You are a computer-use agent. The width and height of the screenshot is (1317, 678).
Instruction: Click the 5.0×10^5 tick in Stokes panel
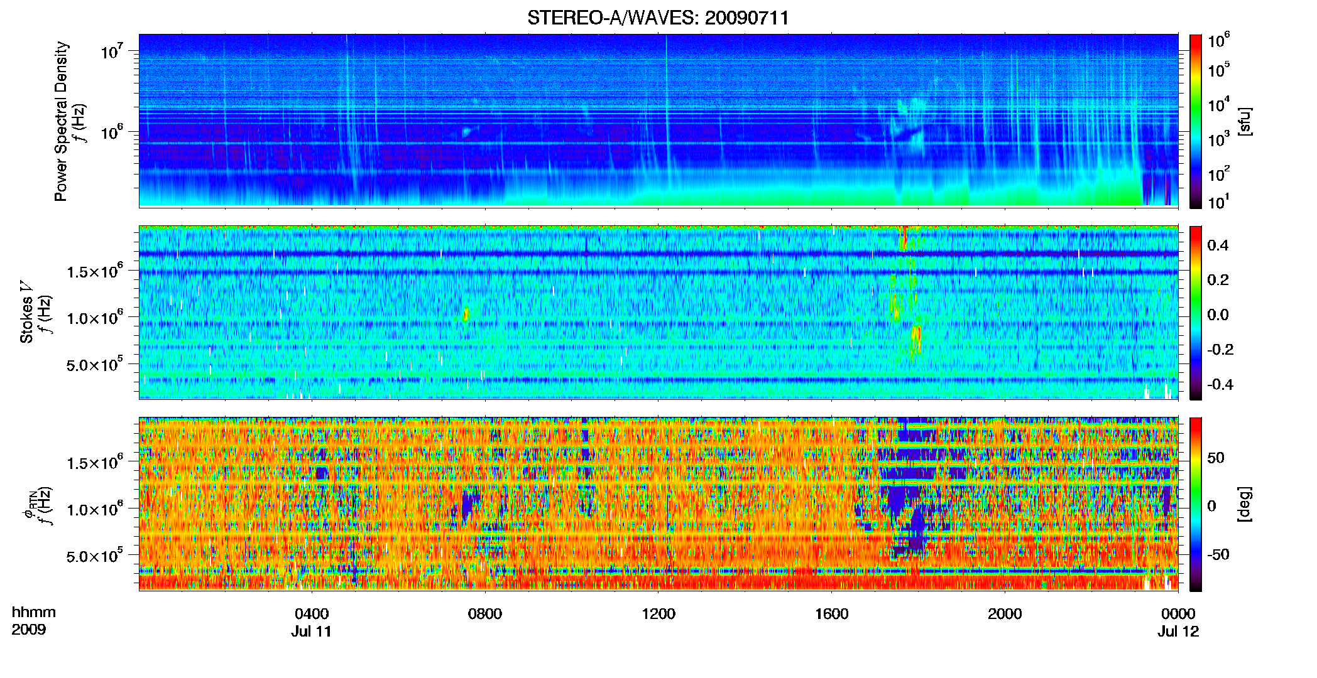pyautogui.click(x=95, y=364)
